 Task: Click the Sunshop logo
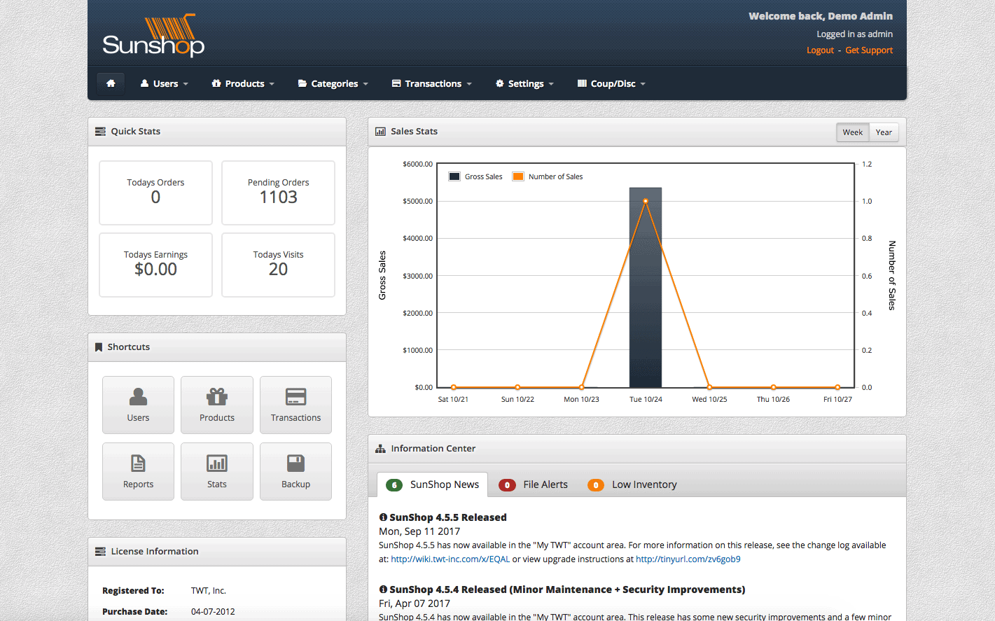tap(153, 36)
